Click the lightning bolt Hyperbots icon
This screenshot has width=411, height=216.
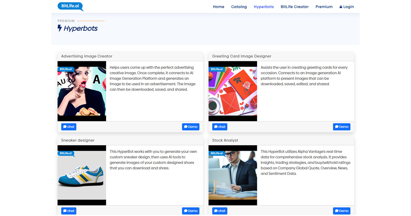[x=60, y=28]
